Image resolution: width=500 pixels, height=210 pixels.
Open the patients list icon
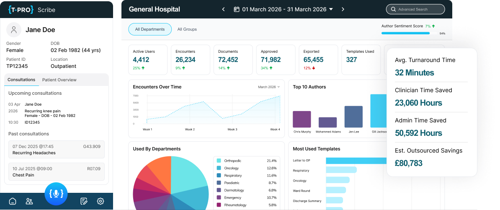click(29, 201)
